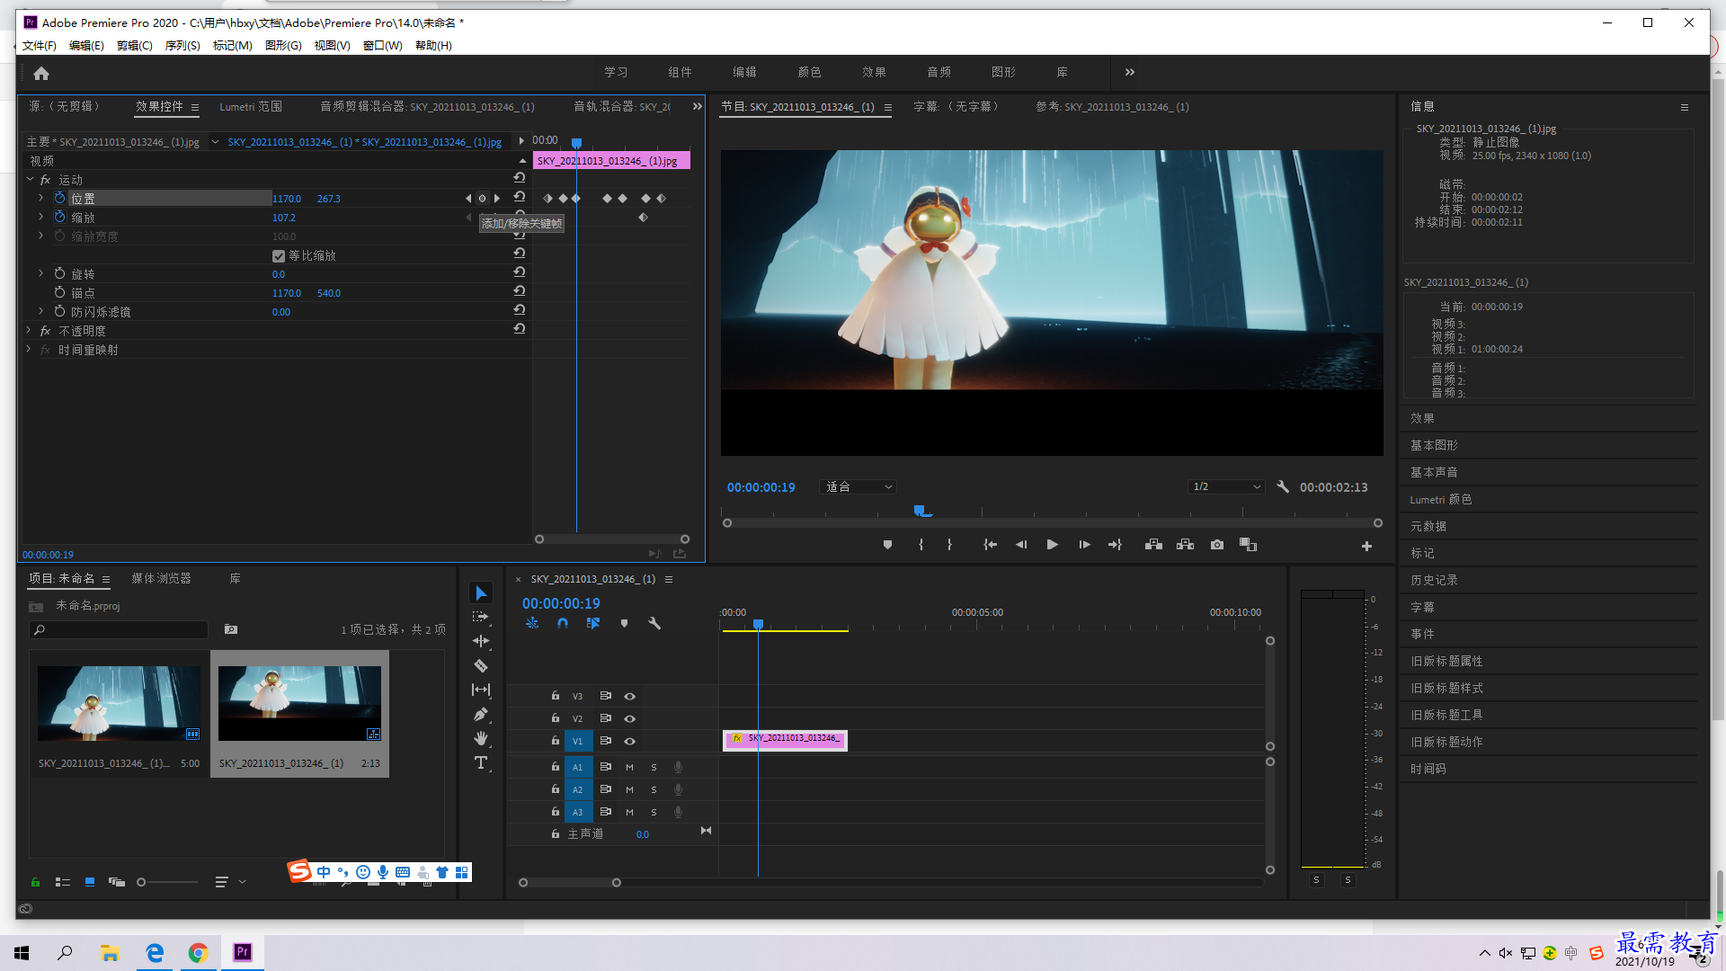Toggle lock on track V1
The height and width of the screenshot is (971, 1726).
555,740
